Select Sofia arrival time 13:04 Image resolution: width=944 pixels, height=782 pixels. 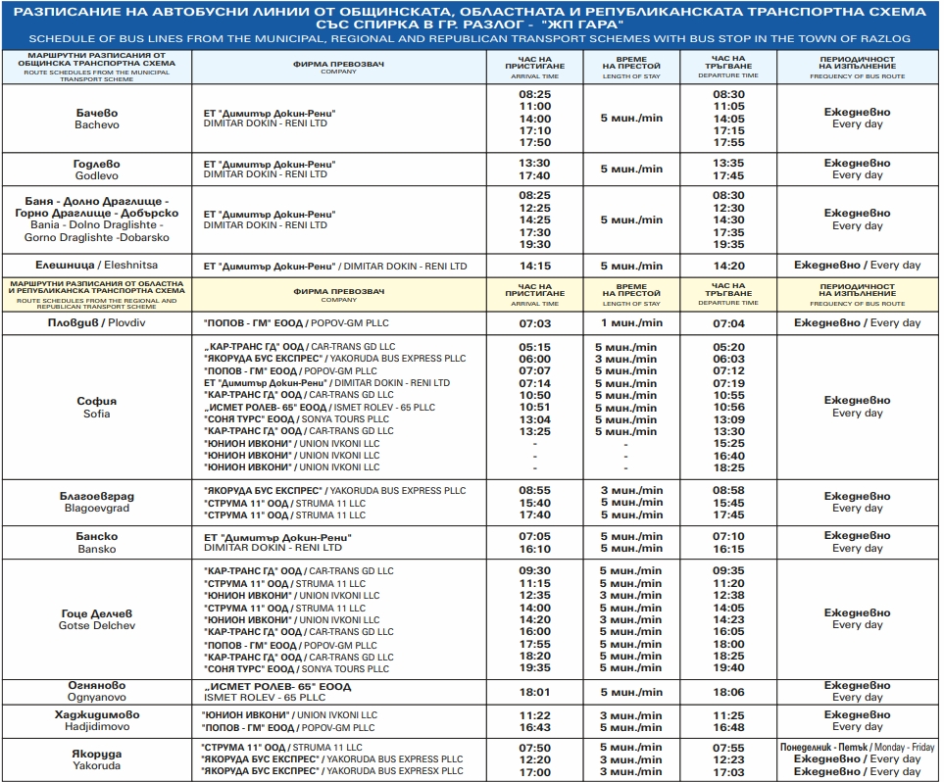(534, 419)
